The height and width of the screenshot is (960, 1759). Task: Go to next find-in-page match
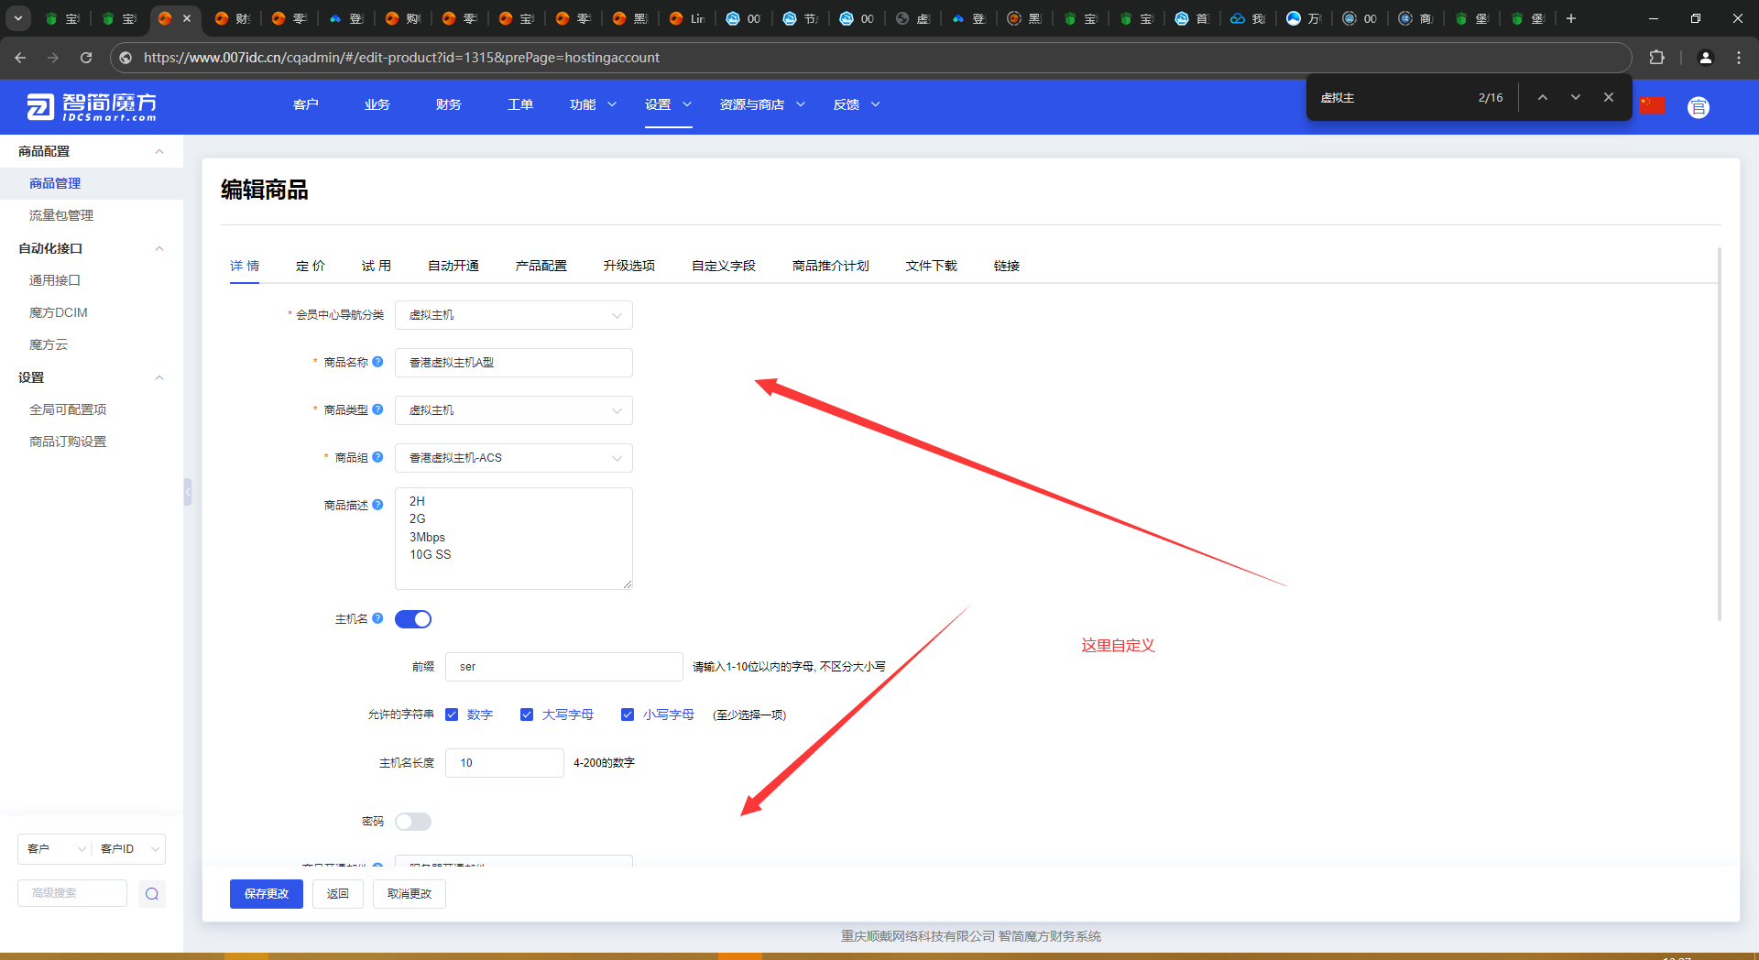[1576, 97]
